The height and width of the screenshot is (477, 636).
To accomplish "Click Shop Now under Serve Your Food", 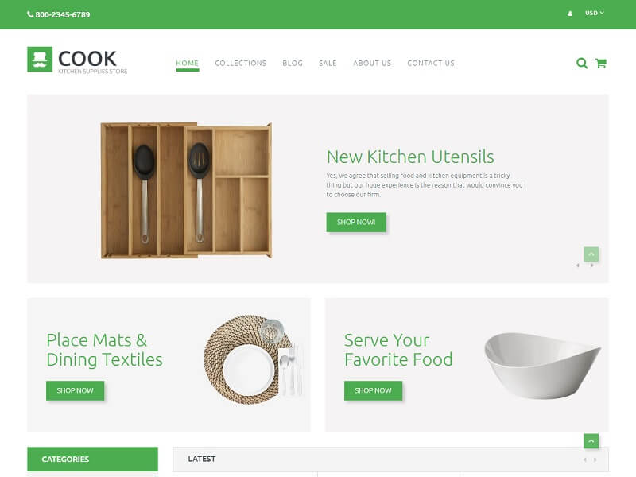I will coord(373,390).
